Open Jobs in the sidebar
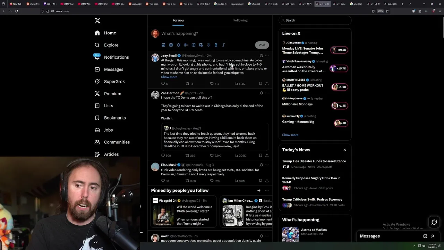The height and width of the screenshot is (250, 444). [x=104, y=130]
